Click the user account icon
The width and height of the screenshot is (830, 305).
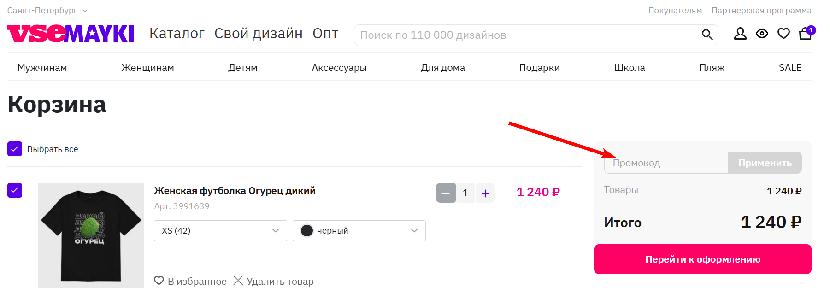point(740,34)
